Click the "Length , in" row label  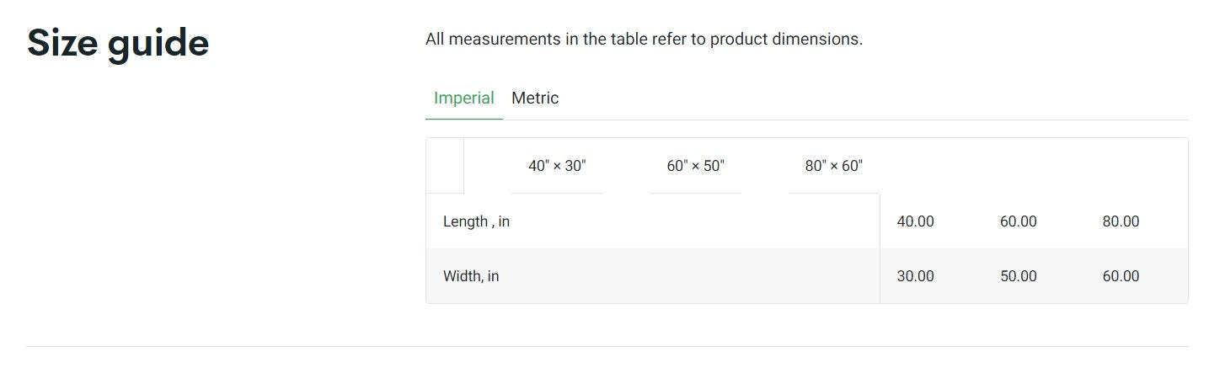pyautogui.click(x=476, y=221)
